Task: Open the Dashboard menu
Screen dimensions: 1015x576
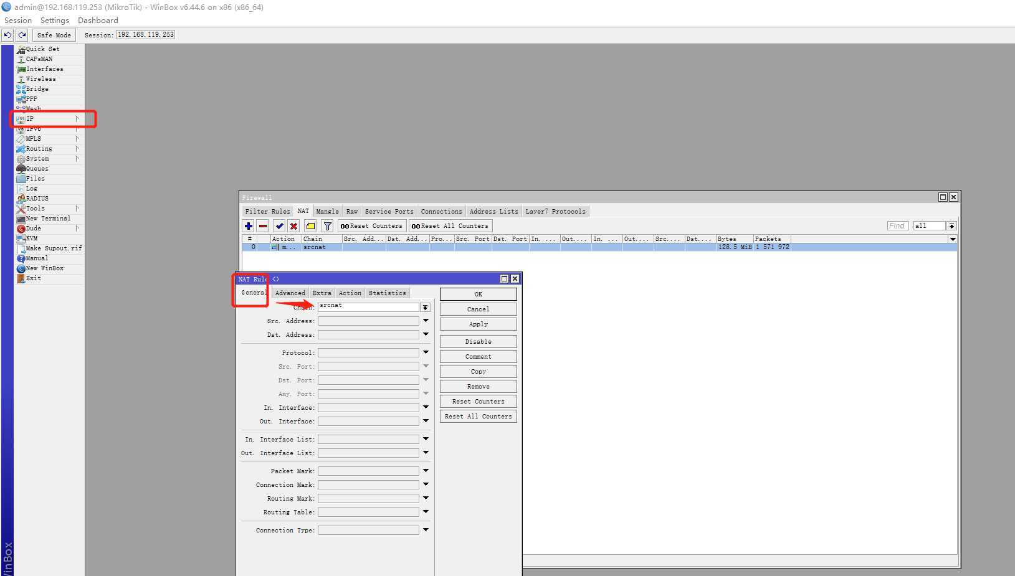Action: 98,21
